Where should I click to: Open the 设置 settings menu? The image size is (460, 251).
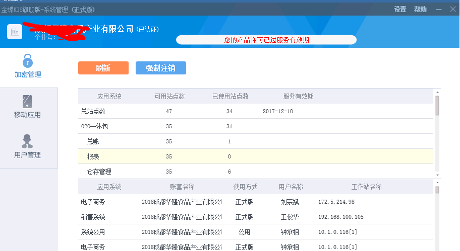[x=400, y=10]
